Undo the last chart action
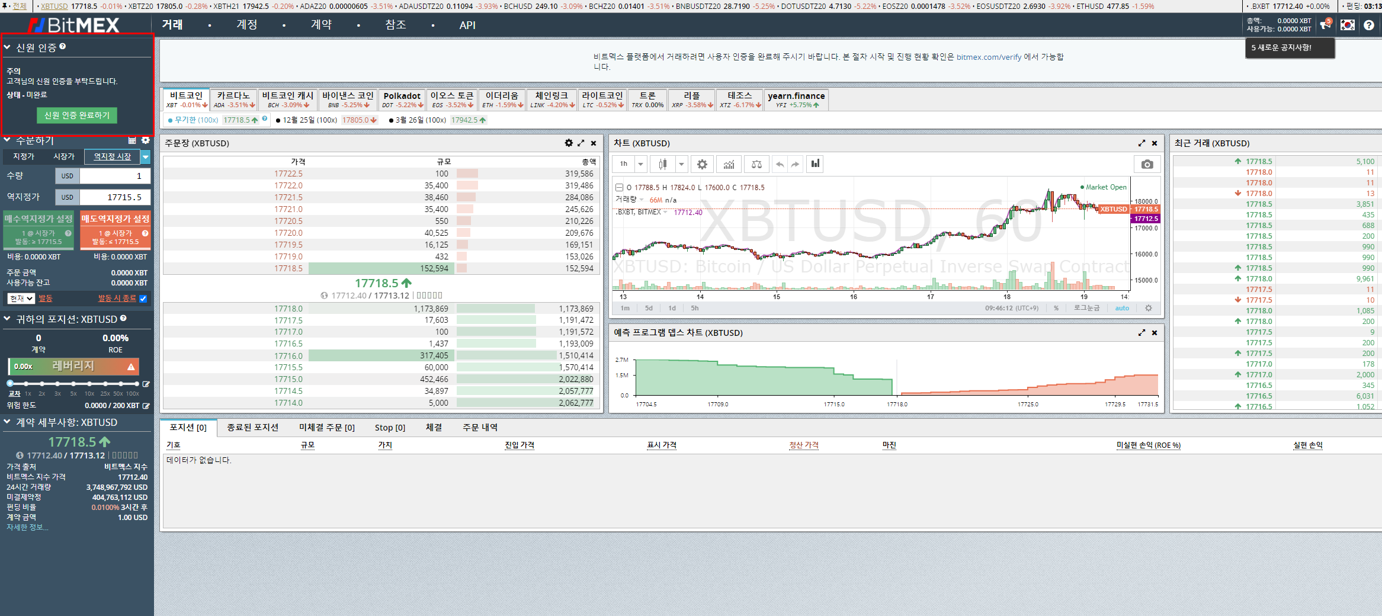This screenshot has width=1382, height=616. [780, 164]
